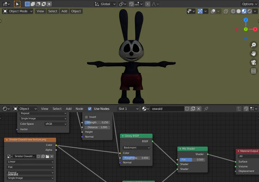Collapse the Glossy BSDF node

[123, 136]
